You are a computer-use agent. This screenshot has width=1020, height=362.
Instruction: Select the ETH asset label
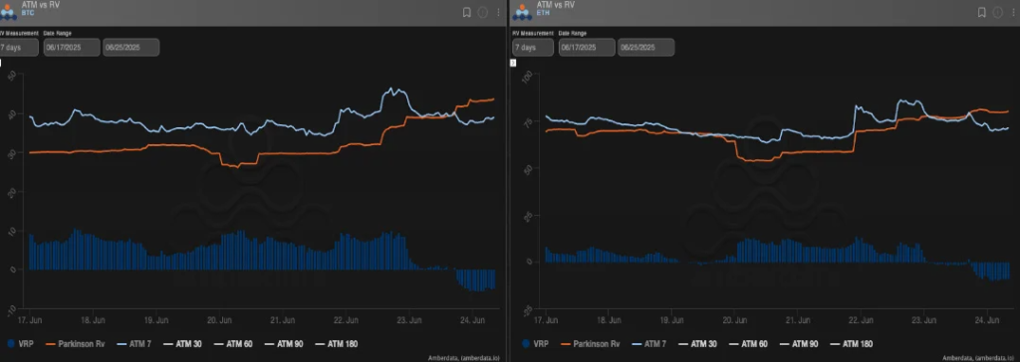(x=543, y=12)
